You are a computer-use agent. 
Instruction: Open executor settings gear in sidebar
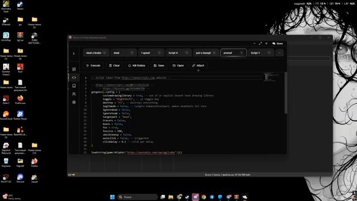(x=74, y=102)
